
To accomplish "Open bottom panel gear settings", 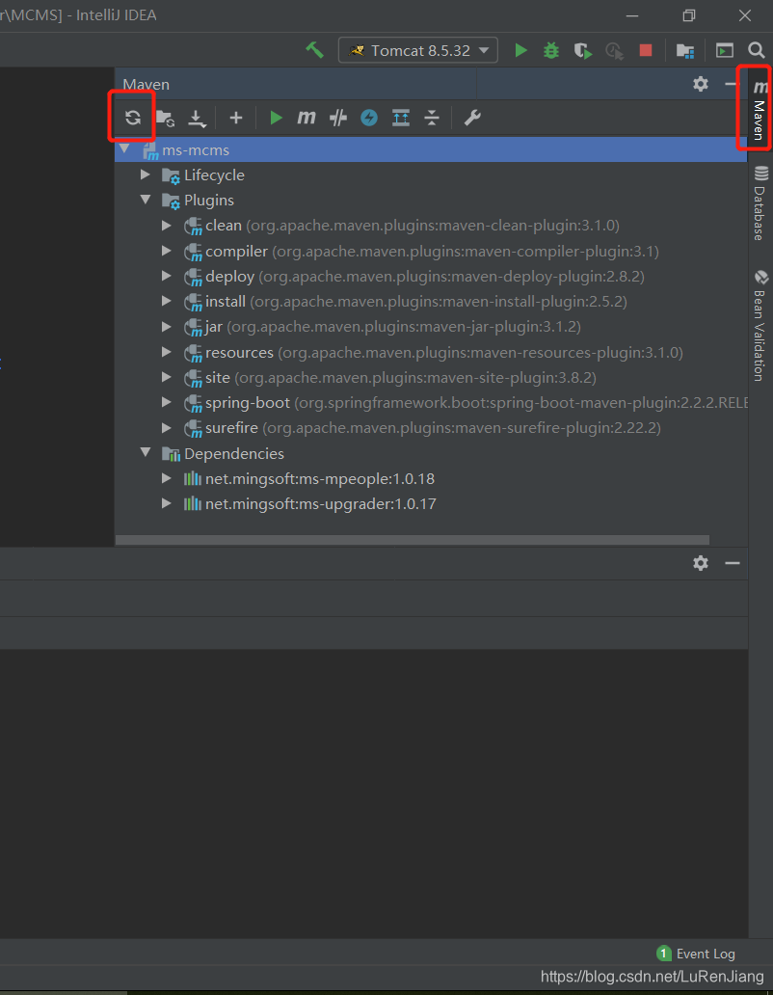I will [701, 563].
